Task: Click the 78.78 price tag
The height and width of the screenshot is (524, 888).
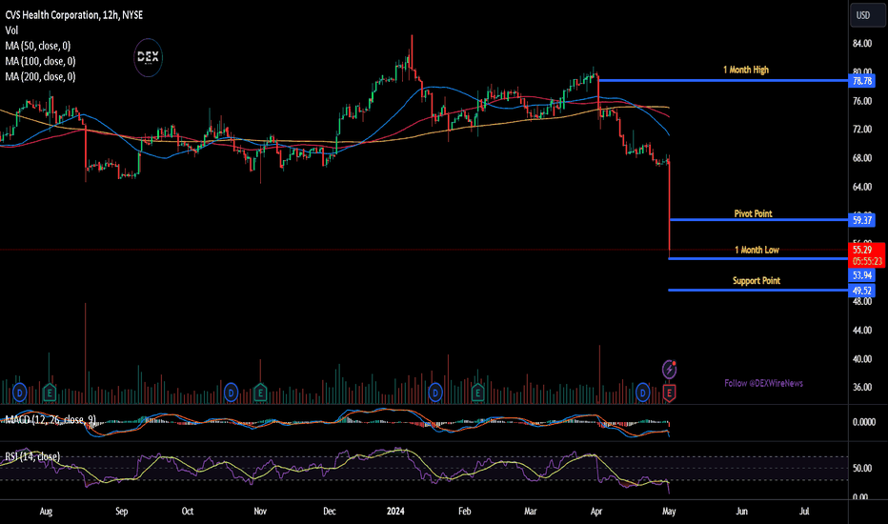Action: pyautogui.click(x=862, y=81)
